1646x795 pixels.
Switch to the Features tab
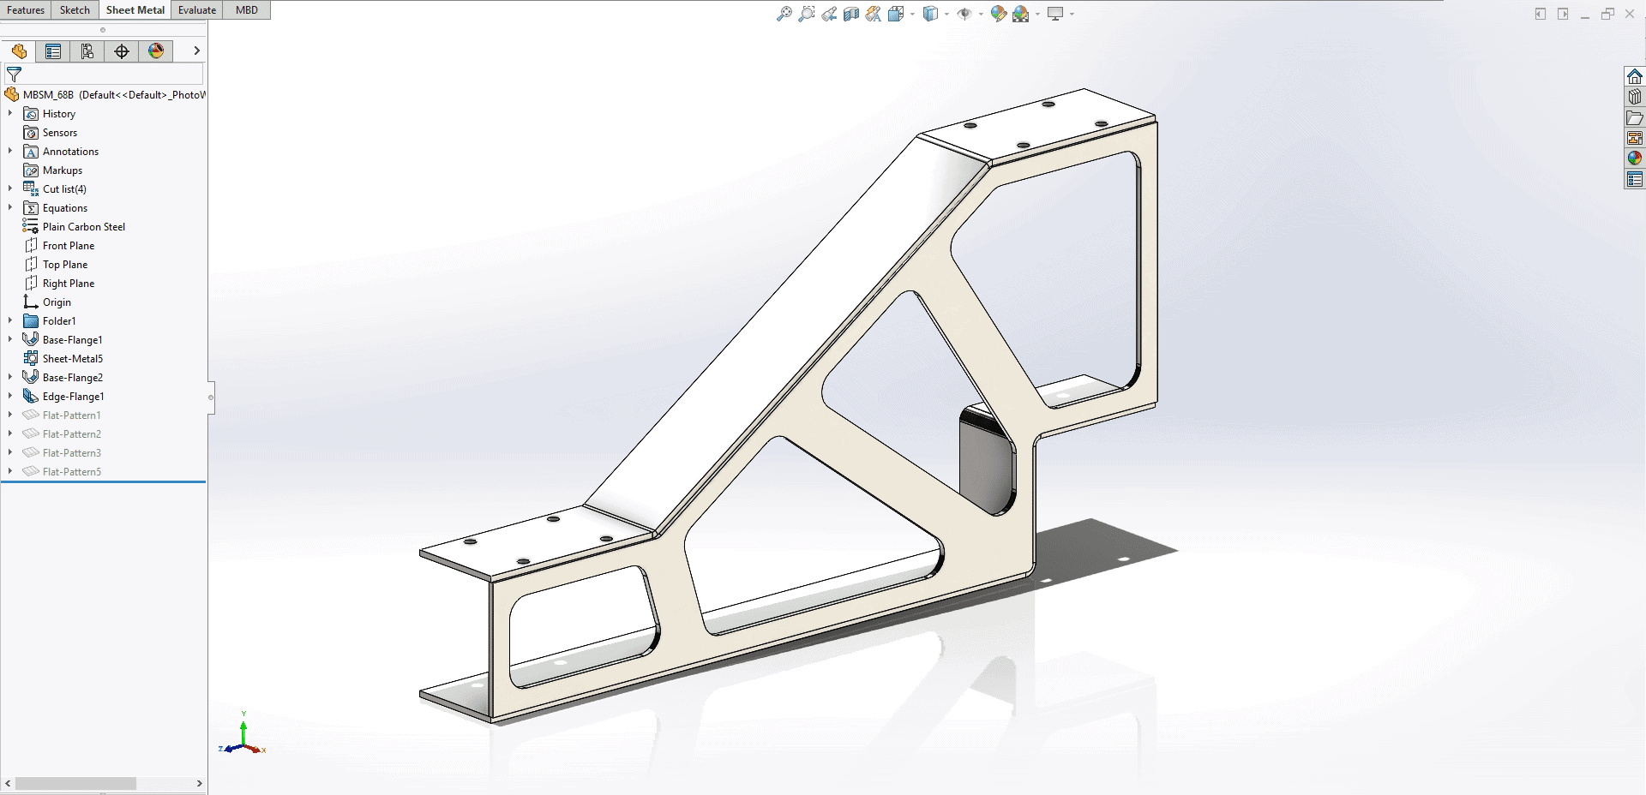click(26, 10)
